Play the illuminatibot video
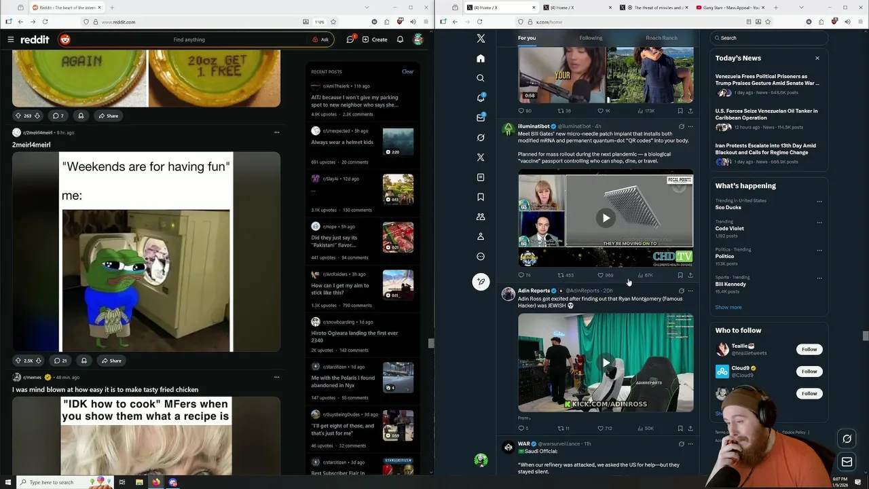This screenshot has height=489, width=869. [606, 218]
